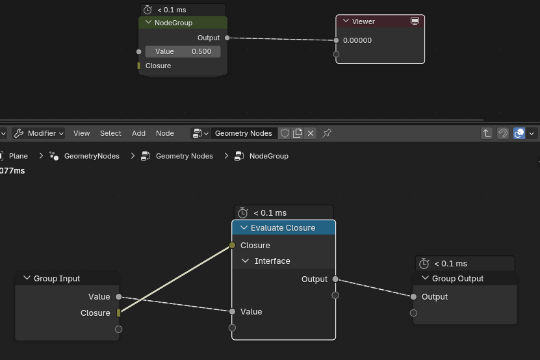Click the Group Input empty extension socket
The image size is (540, 360).
118,329
